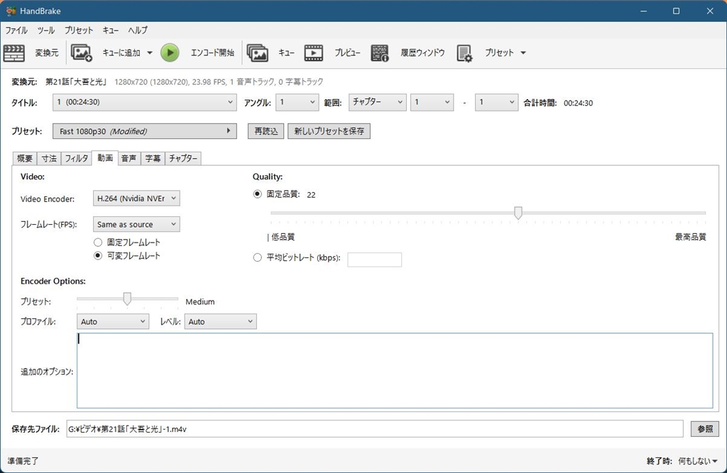Open the starting chapter dropdown
This screenshot has height=473, width=727.
coord(432,102)
